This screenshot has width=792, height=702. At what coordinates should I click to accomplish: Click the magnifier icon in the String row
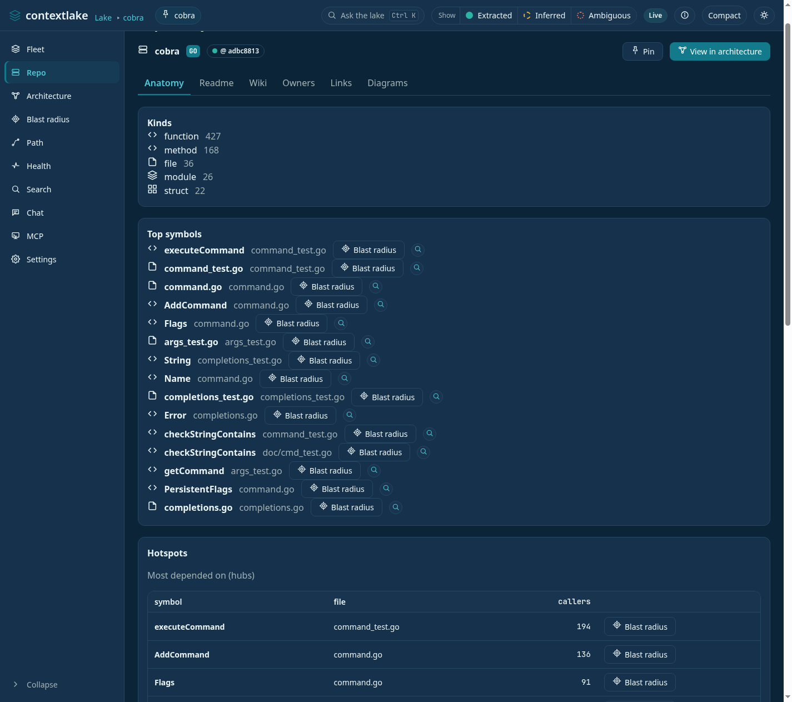click(x=373, y=360)
